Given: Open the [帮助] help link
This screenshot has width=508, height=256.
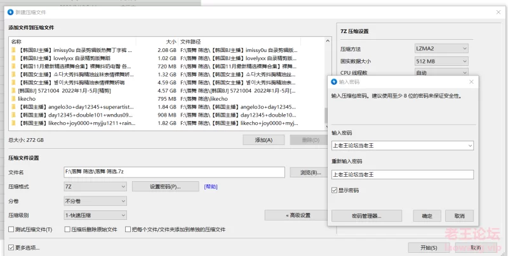Looking at the screenshot, I should pos(211,186).
